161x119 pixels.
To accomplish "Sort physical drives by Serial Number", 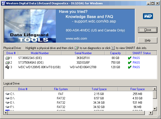I will 83,53.
